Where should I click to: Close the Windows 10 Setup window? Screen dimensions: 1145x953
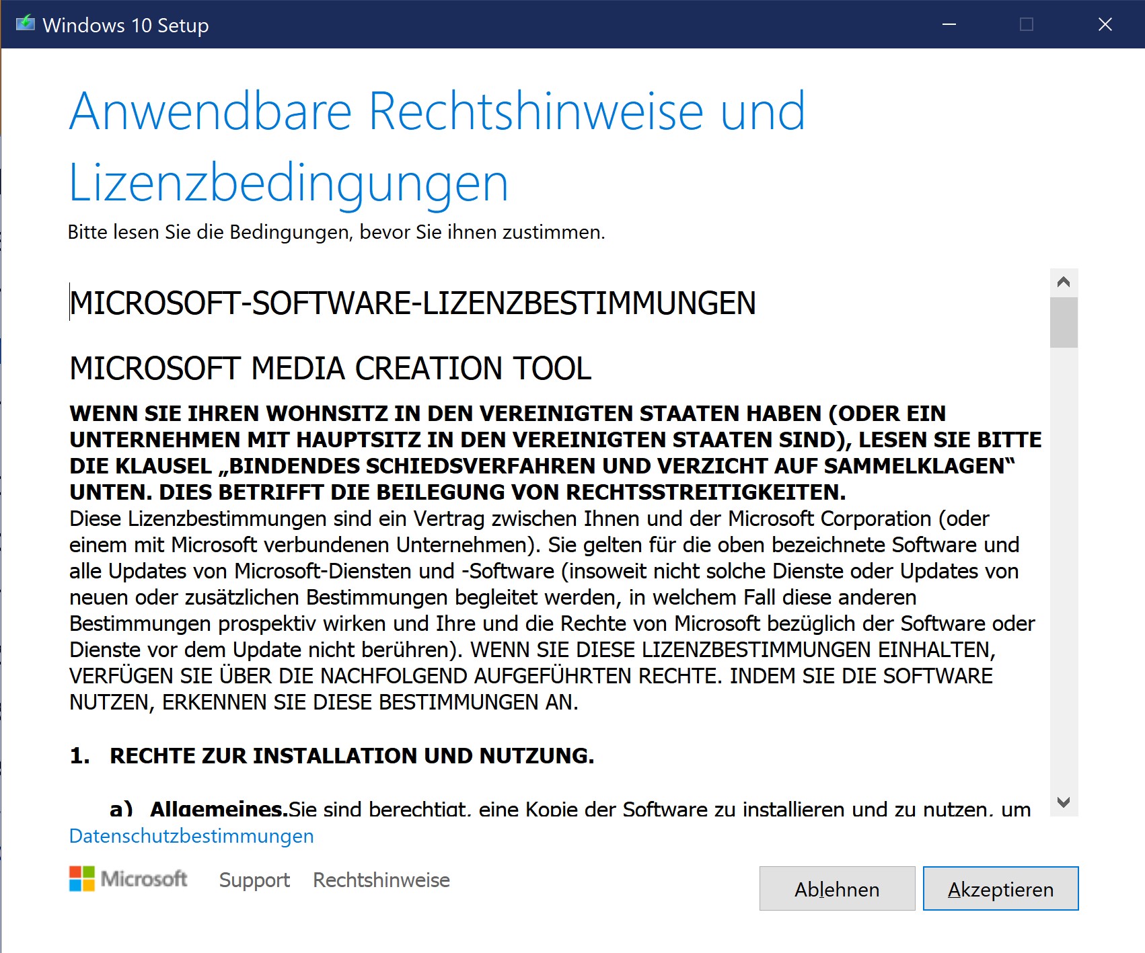[x=1105, y=24]
